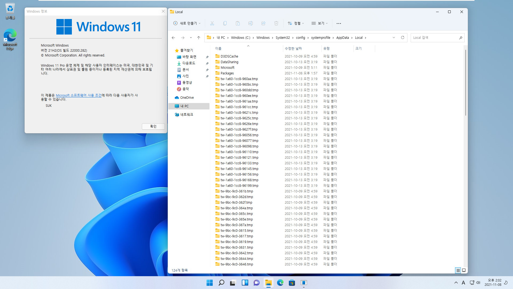Select 다운로드 in the navigation pane
This screenshot has height=289, width=513.
(189, 63)
